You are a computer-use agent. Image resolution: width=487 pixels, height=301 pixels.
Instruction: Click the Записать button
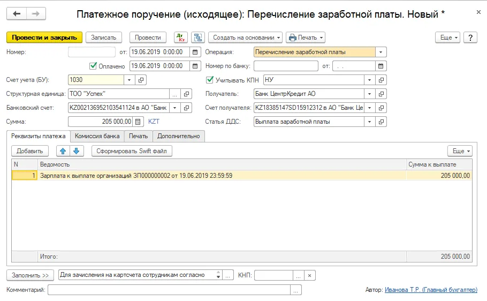click(x=104, y=37)
